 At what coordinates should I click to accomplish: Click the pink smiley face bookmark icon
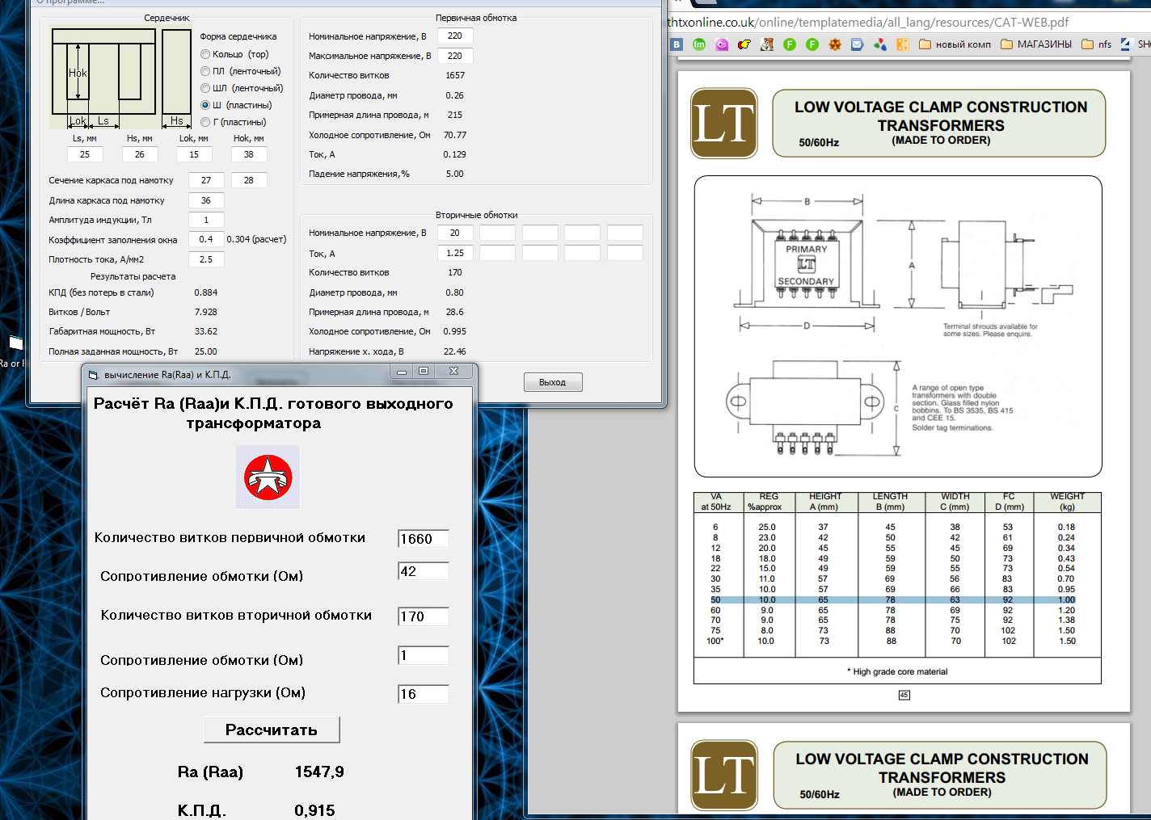pos(722,44)
